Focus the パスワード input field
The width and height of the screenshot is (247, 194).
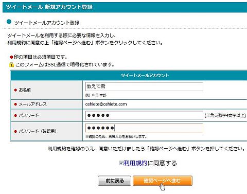coord(144,115)
